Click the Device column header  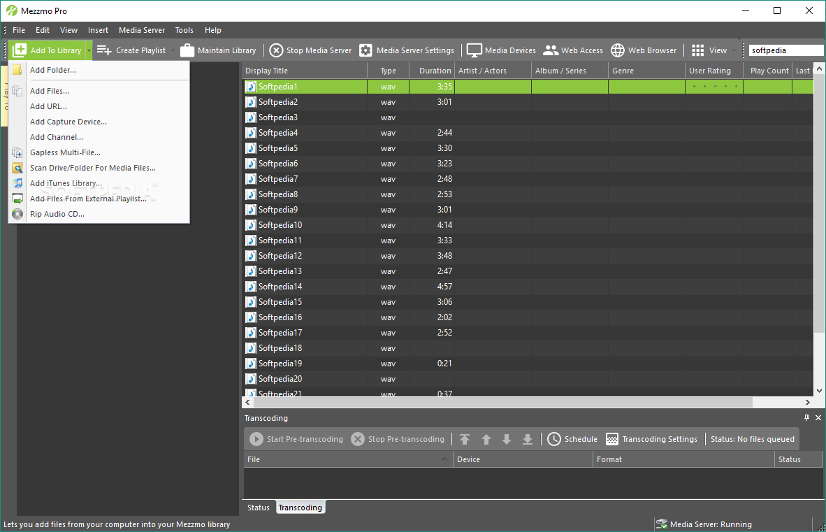coord(523,459)
